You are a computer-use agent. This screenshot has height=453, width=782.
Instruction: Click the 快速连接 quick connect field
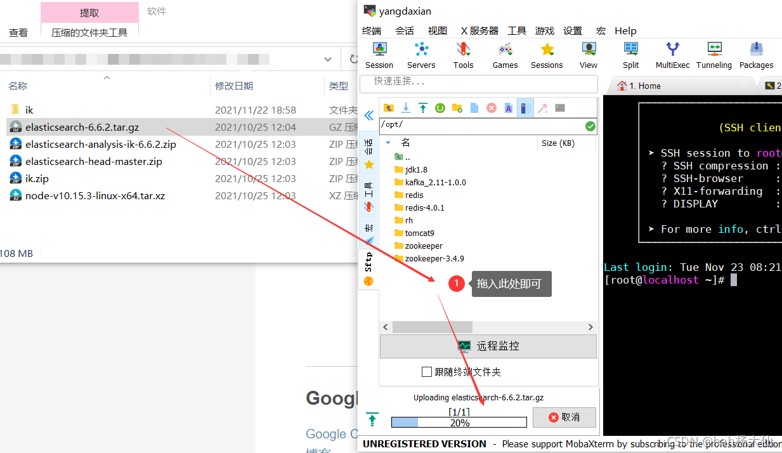pos(479,84)
